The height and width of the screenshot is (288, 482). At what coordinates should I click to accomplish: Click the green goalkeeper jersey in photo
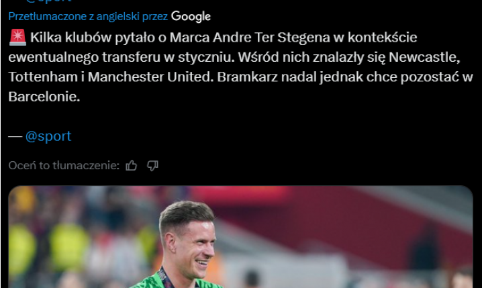pos(175,281)
